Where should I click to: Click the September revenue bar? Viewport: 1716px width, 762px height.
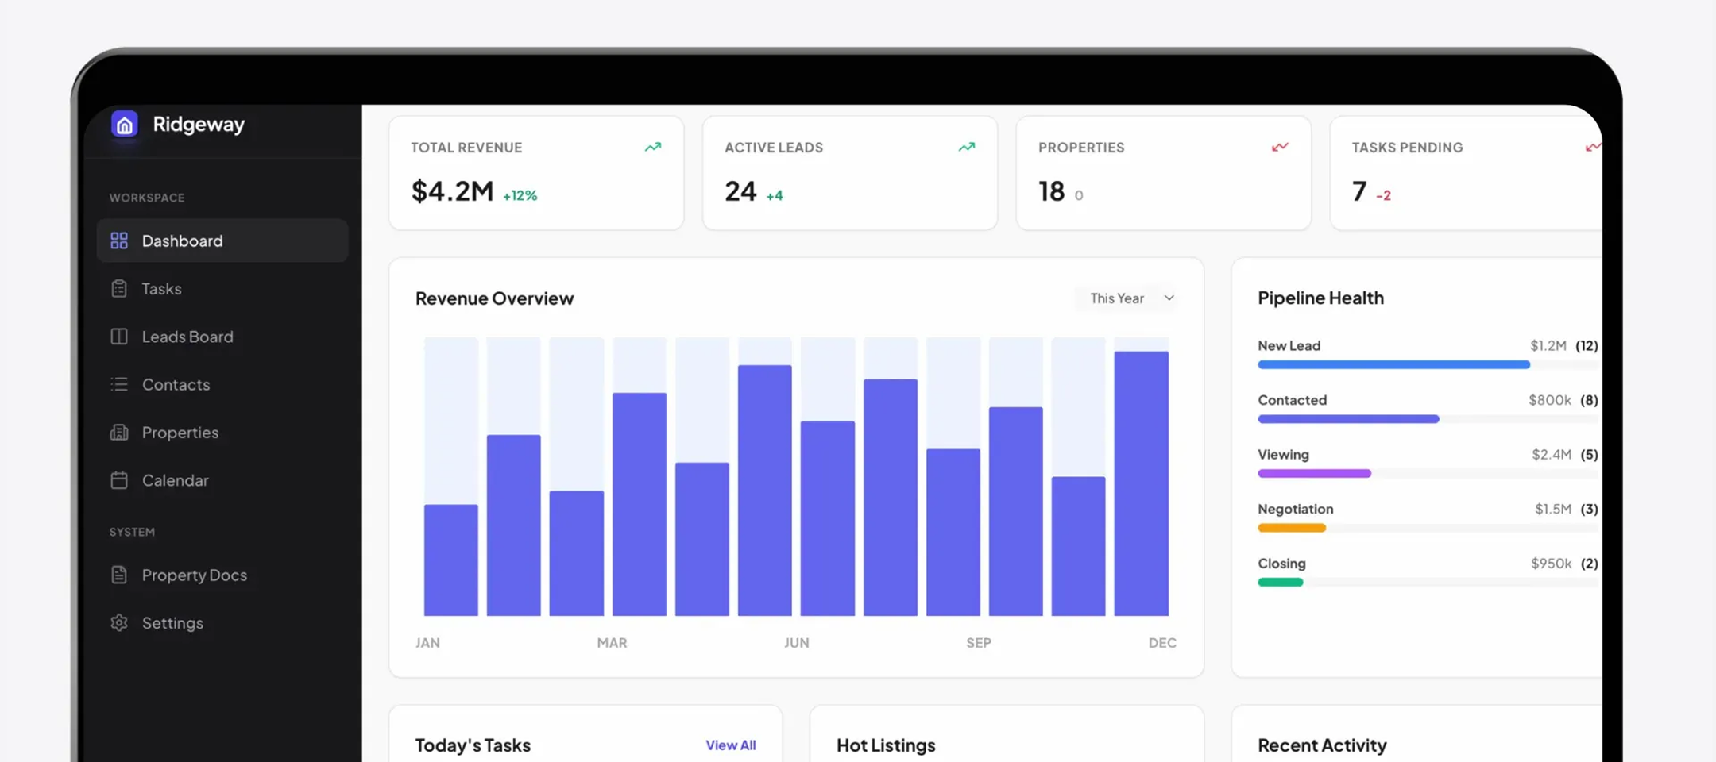click(x=953, y=533)
